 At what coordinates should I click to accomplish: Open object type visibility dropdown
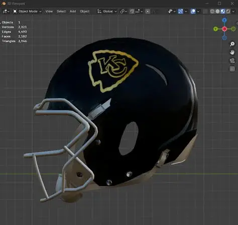pos(172,12)
